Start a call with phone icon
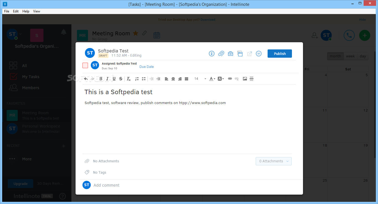Screen dimensions: 378x204 [x=349, y=35]
